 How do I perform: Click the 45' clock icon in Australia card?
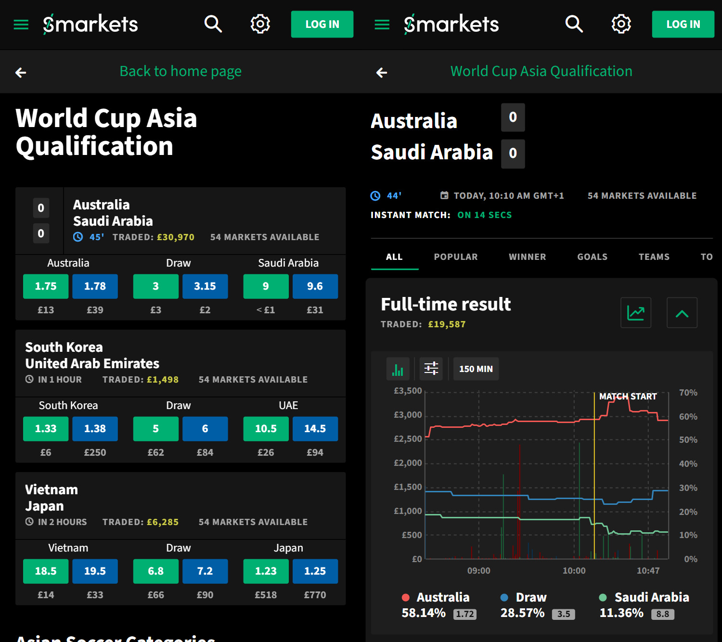(x=78, y=237)
